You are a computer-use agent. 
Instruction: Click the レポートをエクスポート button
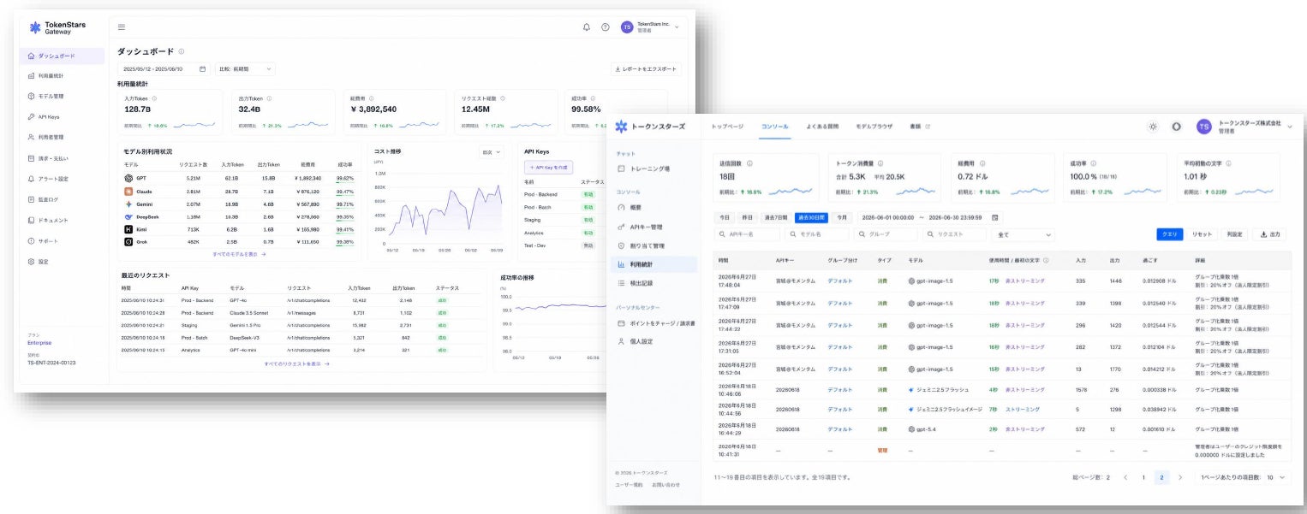pos(647,68)
